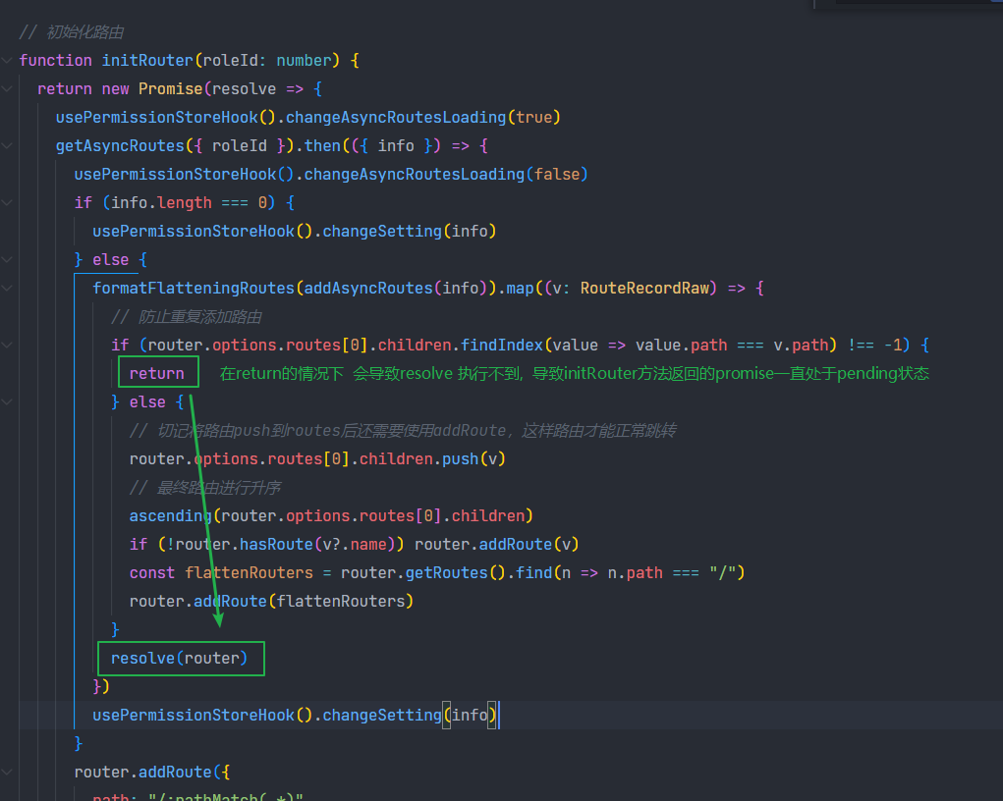Click the green-boxed return keyword

point(157,373)
